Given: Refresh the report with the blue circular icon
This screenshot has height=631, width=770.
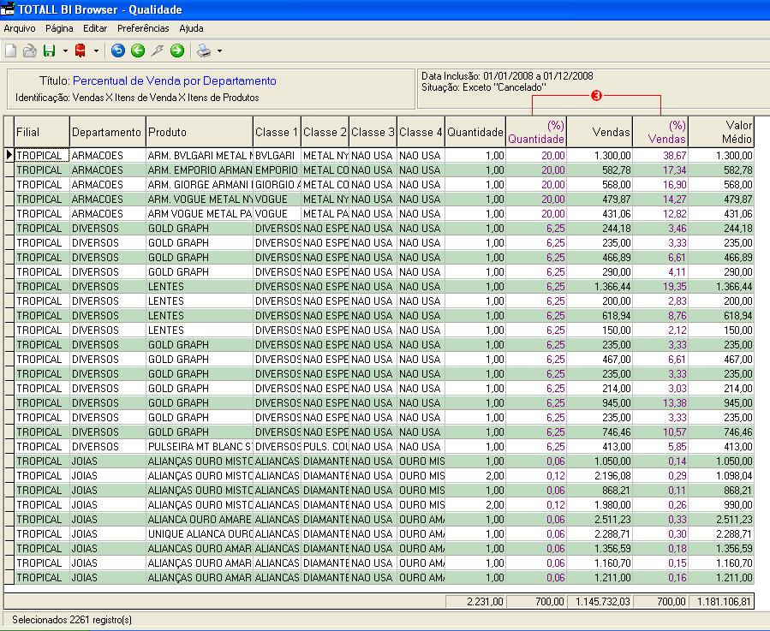Looking at the screenshot, I should [x=118, y=51].
